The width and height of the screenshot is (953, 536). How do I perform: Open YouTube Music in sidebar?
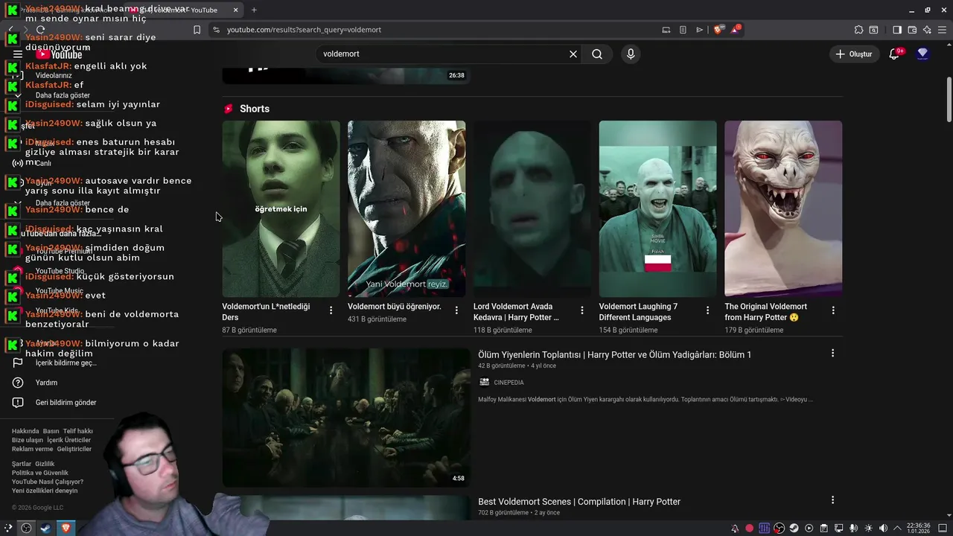[60, 291]
